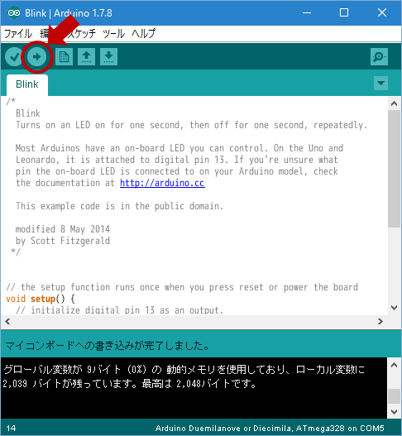Open the スケッチ menu
The height and width of the screenshot is (436, 402).
(x=82, y=34)
